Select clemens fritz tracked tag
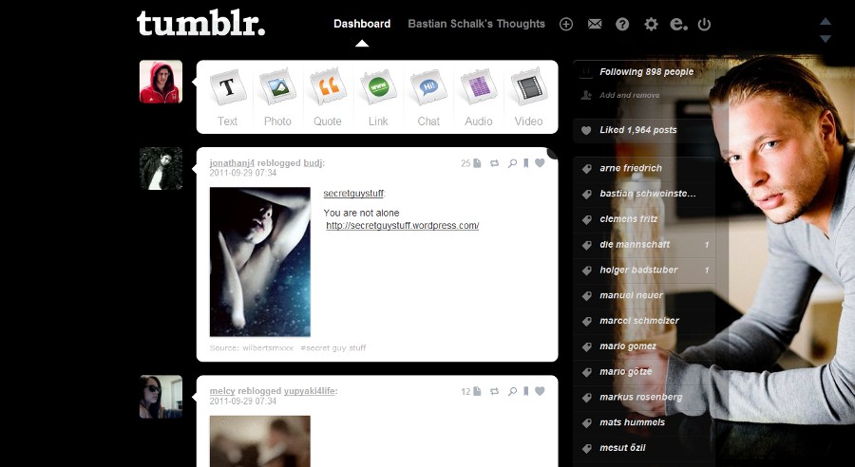The width and height of the screenshot is (855, 467). (x=644, y=219)
